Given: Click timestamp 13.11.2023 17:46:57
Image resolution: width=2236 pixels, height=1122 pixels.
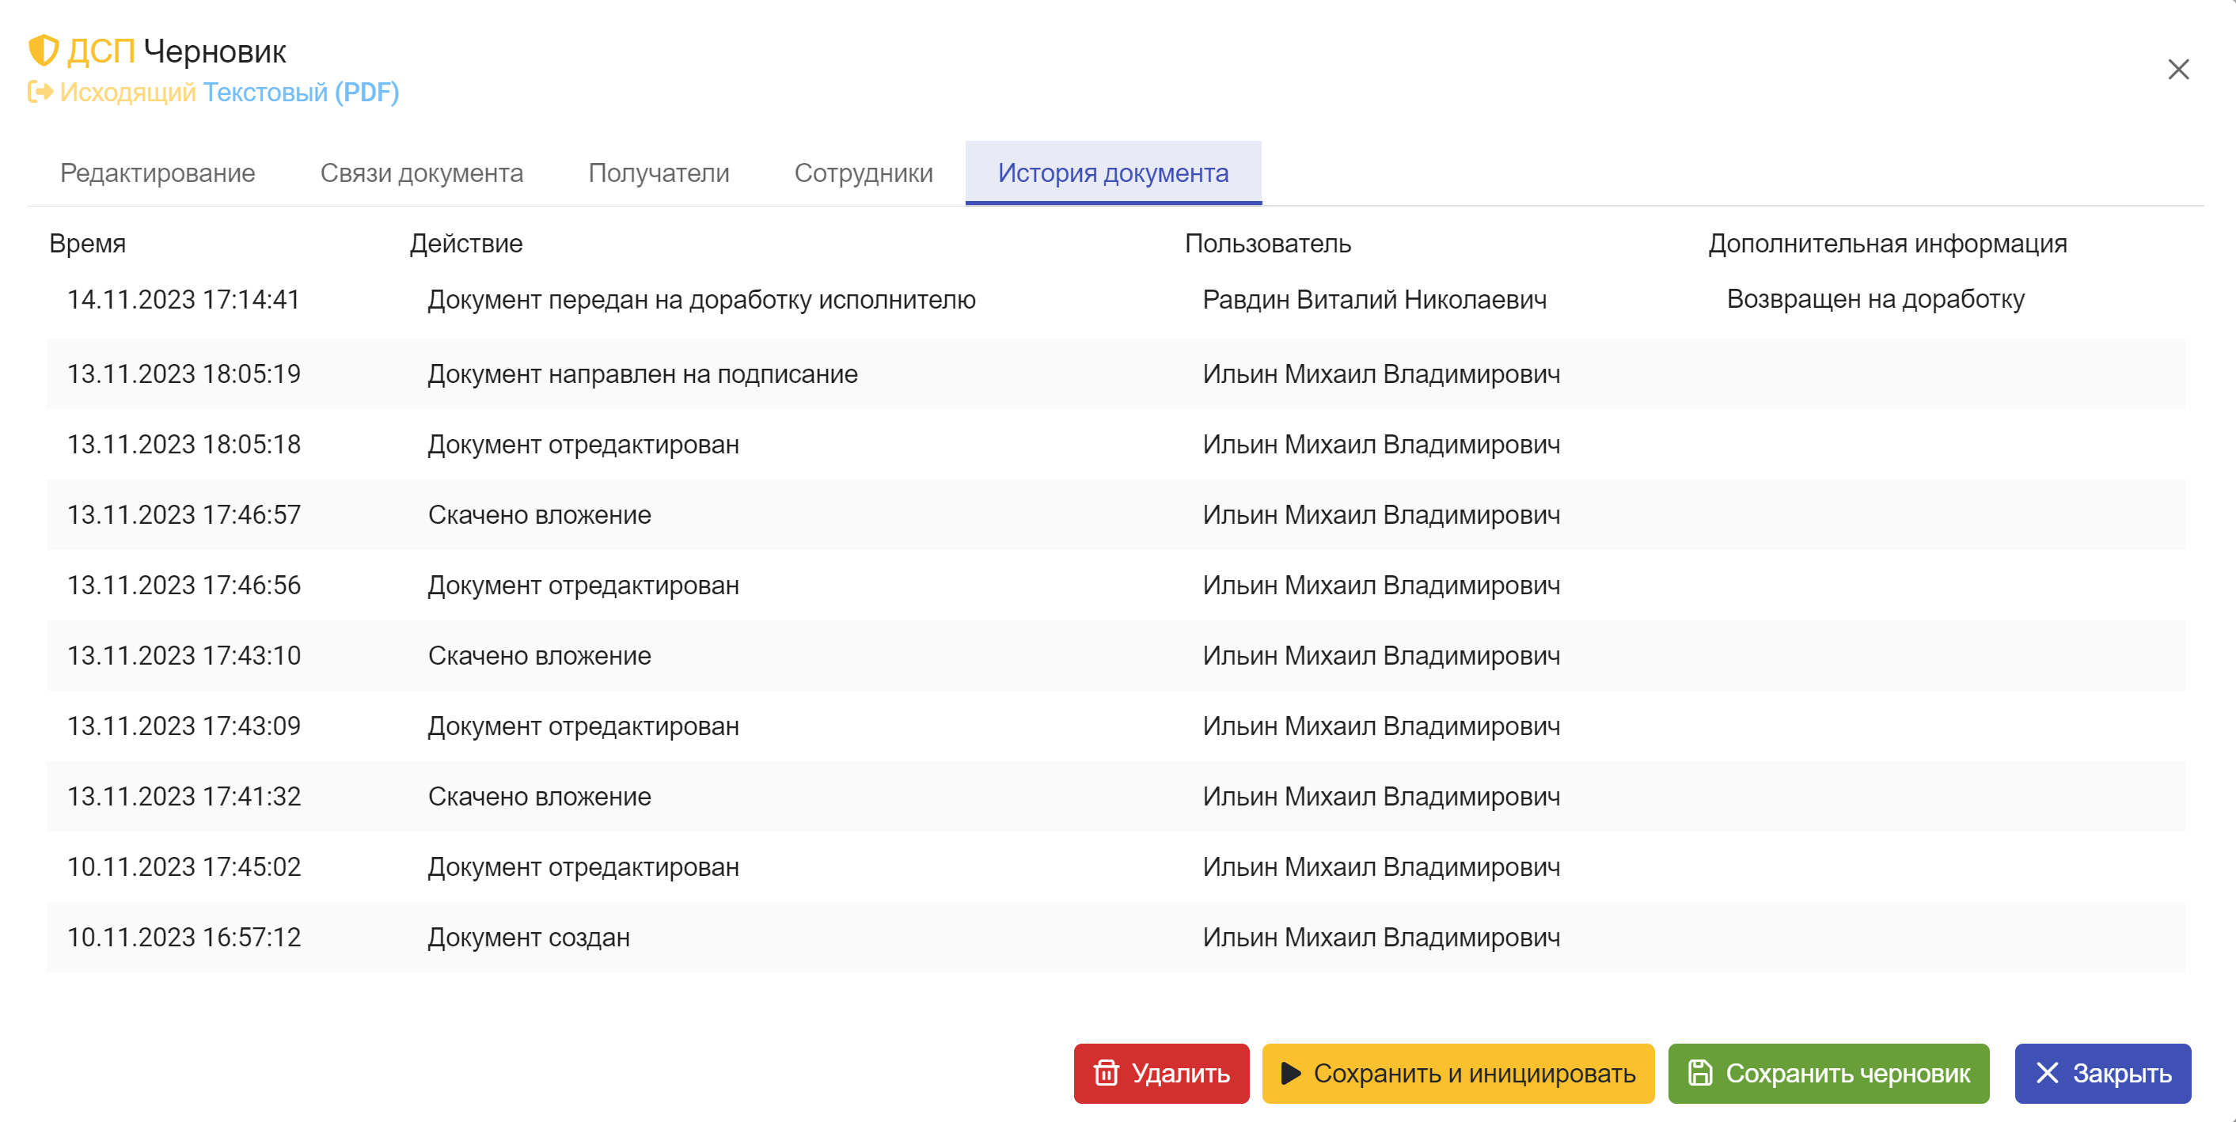Looking at the screenshot, I should pyautogui.click(x=183, y=514).
